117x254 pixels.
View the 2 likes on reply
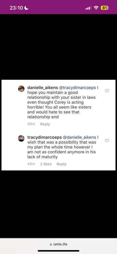(x=46, y=164)
